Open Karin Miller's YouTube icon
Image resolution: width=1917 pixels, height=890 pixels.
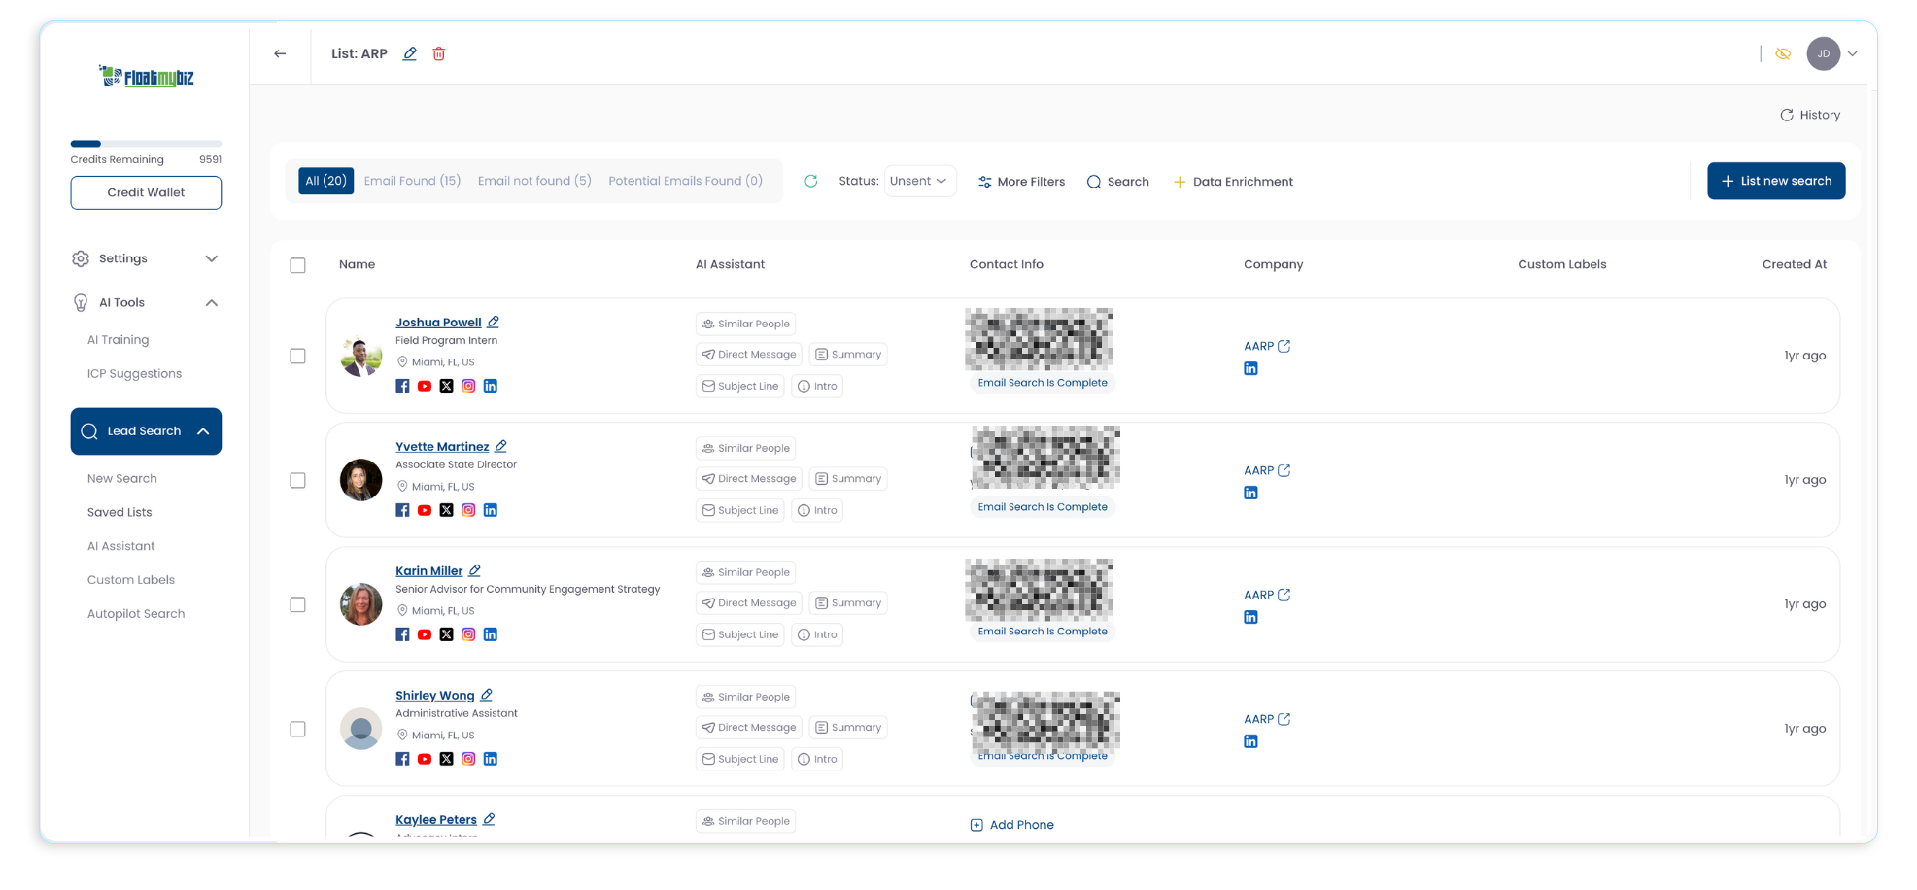(x=425, y=634)
